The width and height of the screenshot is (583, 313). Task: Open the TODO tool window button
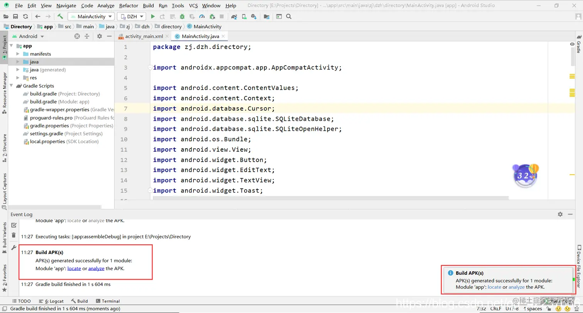point(21,301)
